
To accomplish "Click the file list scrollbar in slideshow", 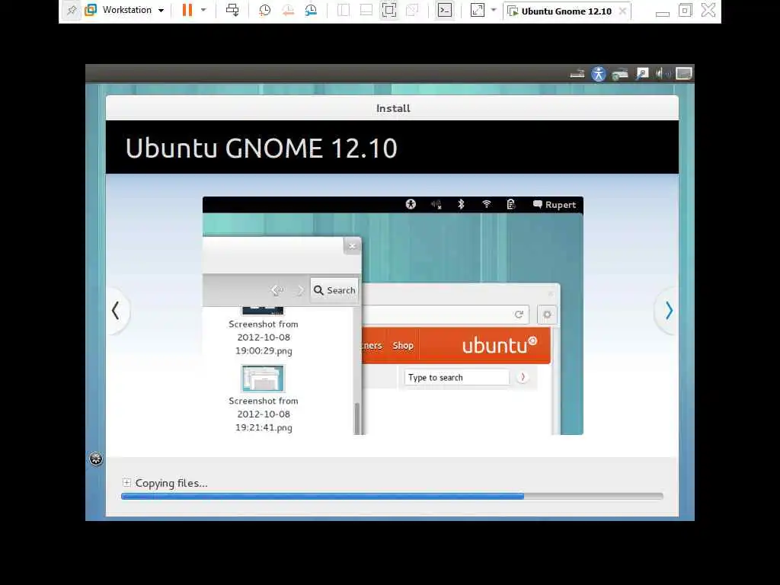I will 356,417.
